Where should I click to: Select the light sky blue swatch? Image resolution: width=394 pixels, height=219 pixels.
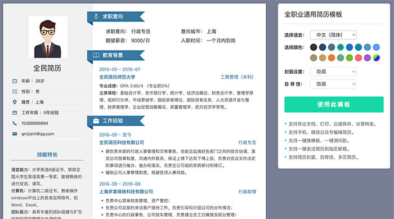(376, 47)
